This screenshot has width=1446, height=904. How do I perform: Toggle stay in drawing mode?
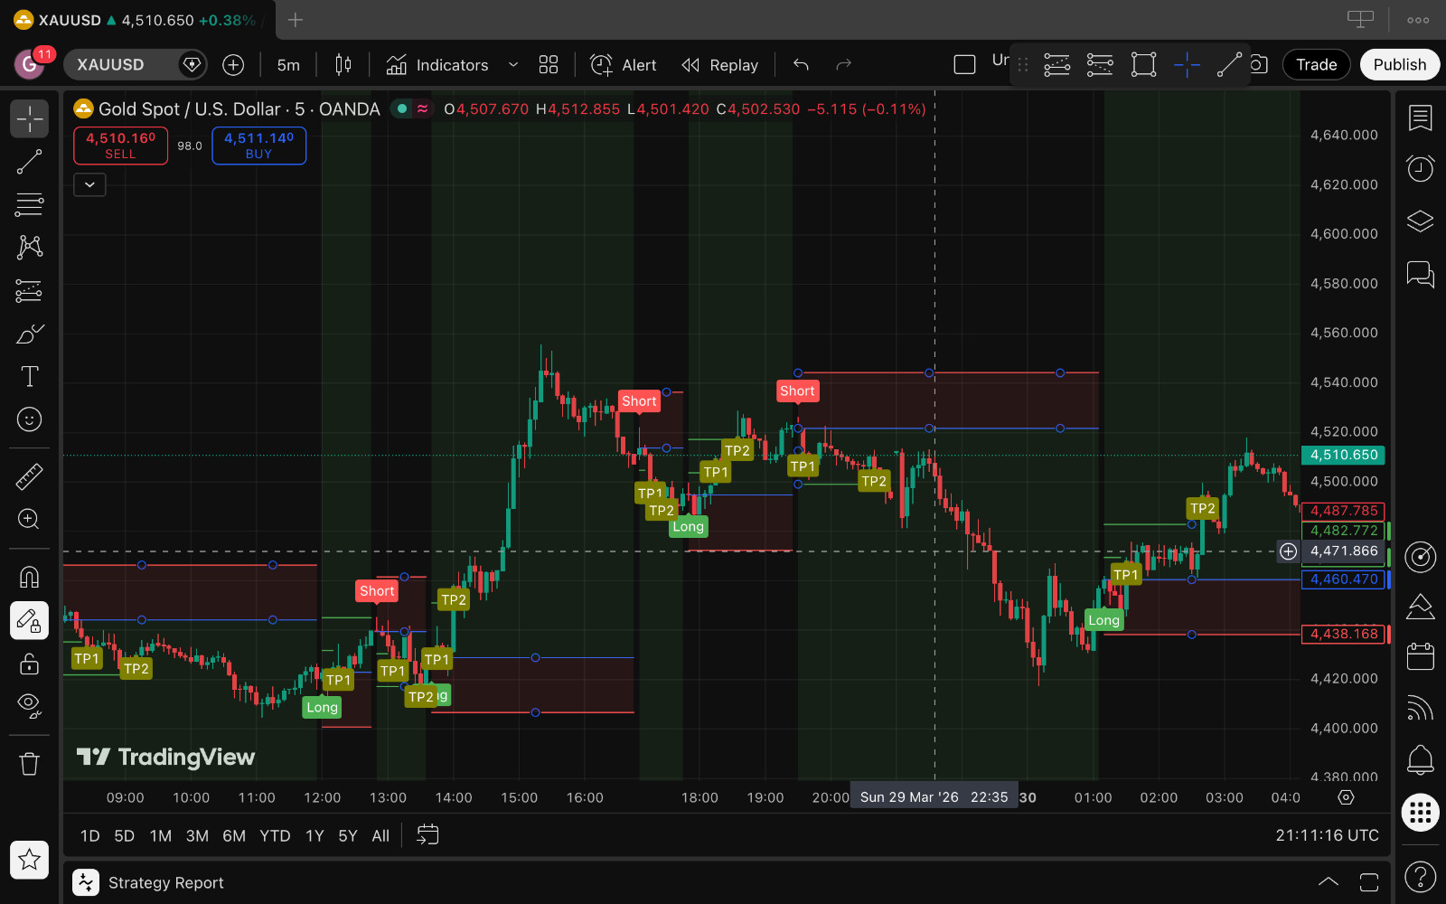pos(29,621)
